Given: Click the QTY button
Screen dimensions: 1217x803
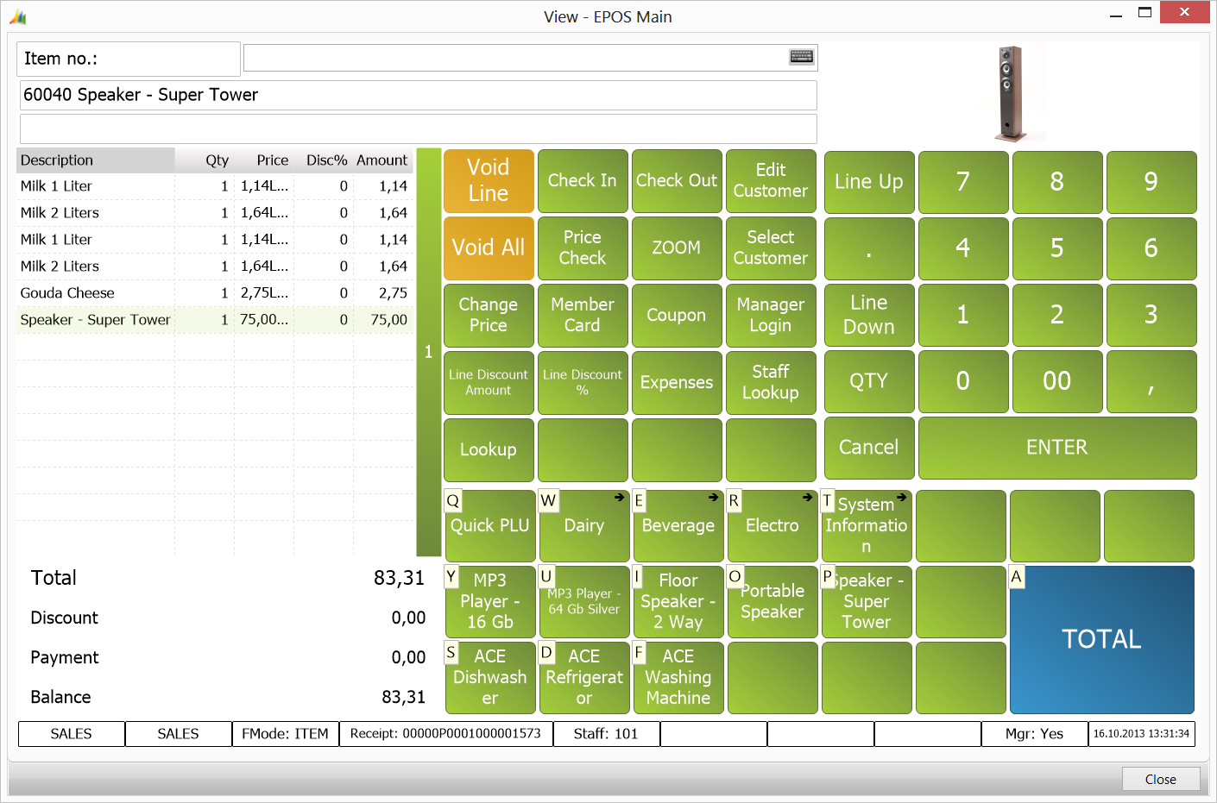Looking at the screenshot, I should (869, 381).
